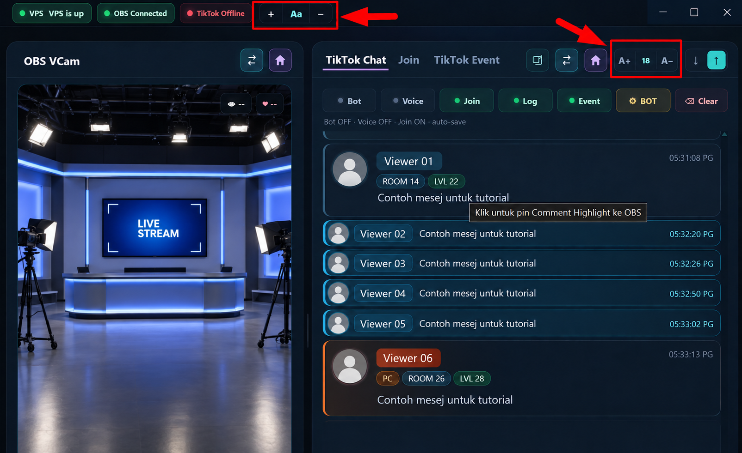
Task: Click the Viewer 01 avatar image
Action: pyautogui.click(x=350, y=169)
